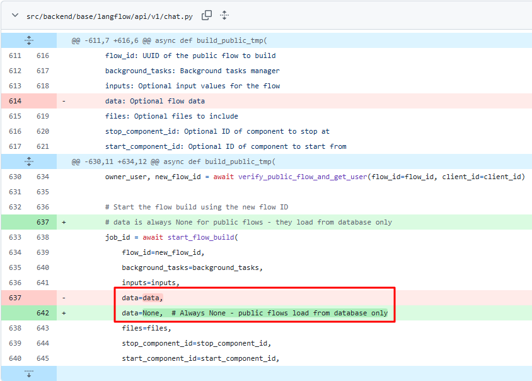This screenshot has height=381, width=532.
Task: Click old line number 614
Action: 15,101
